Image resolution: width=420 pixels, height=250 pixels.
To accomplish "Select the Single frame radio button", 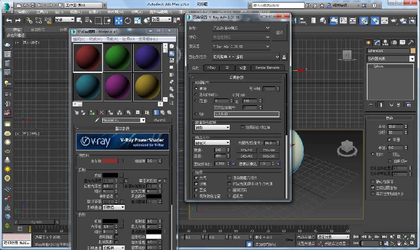I will point(196,88).
